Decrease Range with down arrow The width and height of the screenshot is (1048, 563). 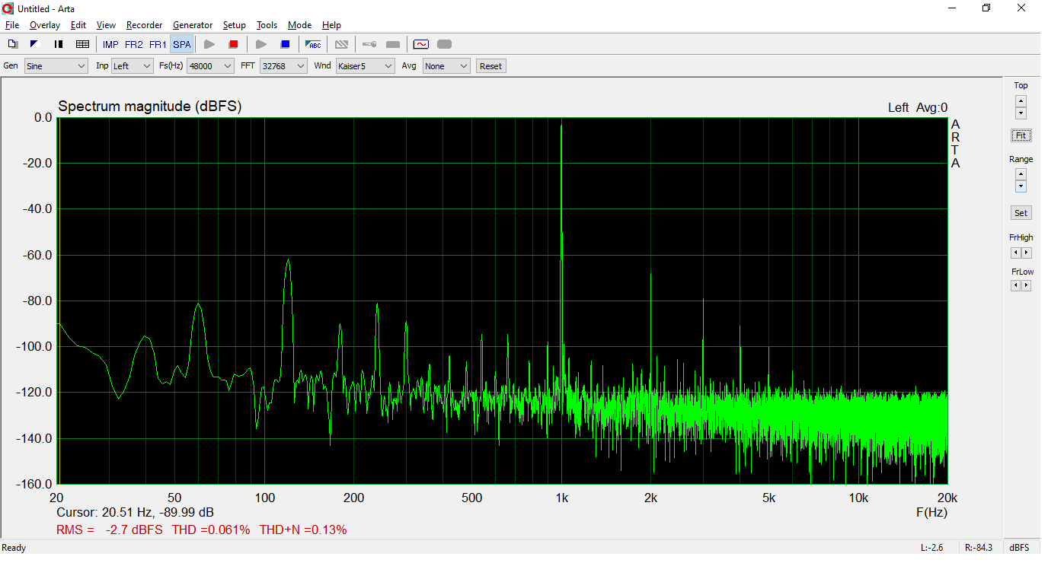point(1021,187)
